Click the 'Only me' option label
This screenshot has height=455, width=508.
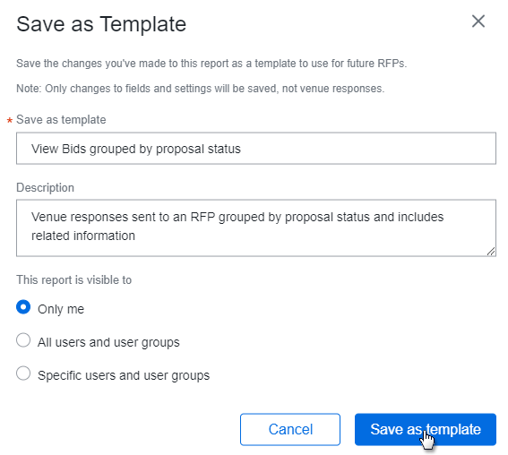pyautogui.click(x=61, y=309)
